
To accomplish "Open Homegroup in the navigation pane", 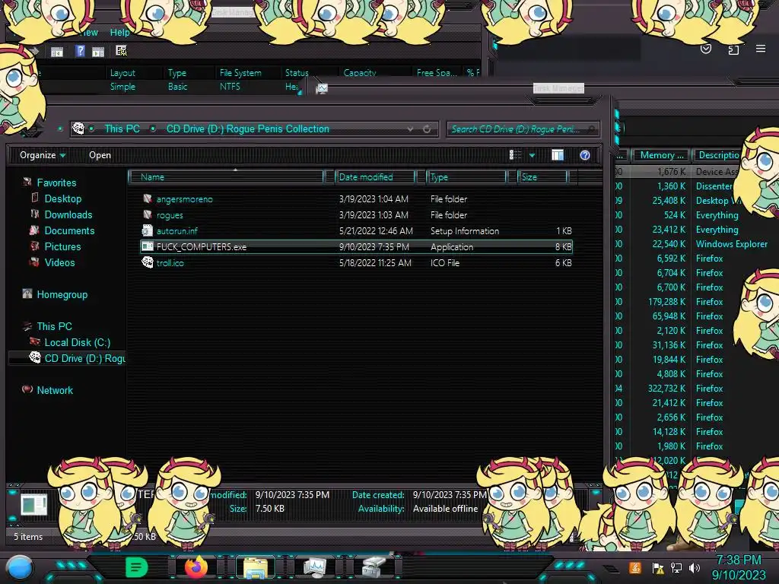I will click(x=62, y=294).
